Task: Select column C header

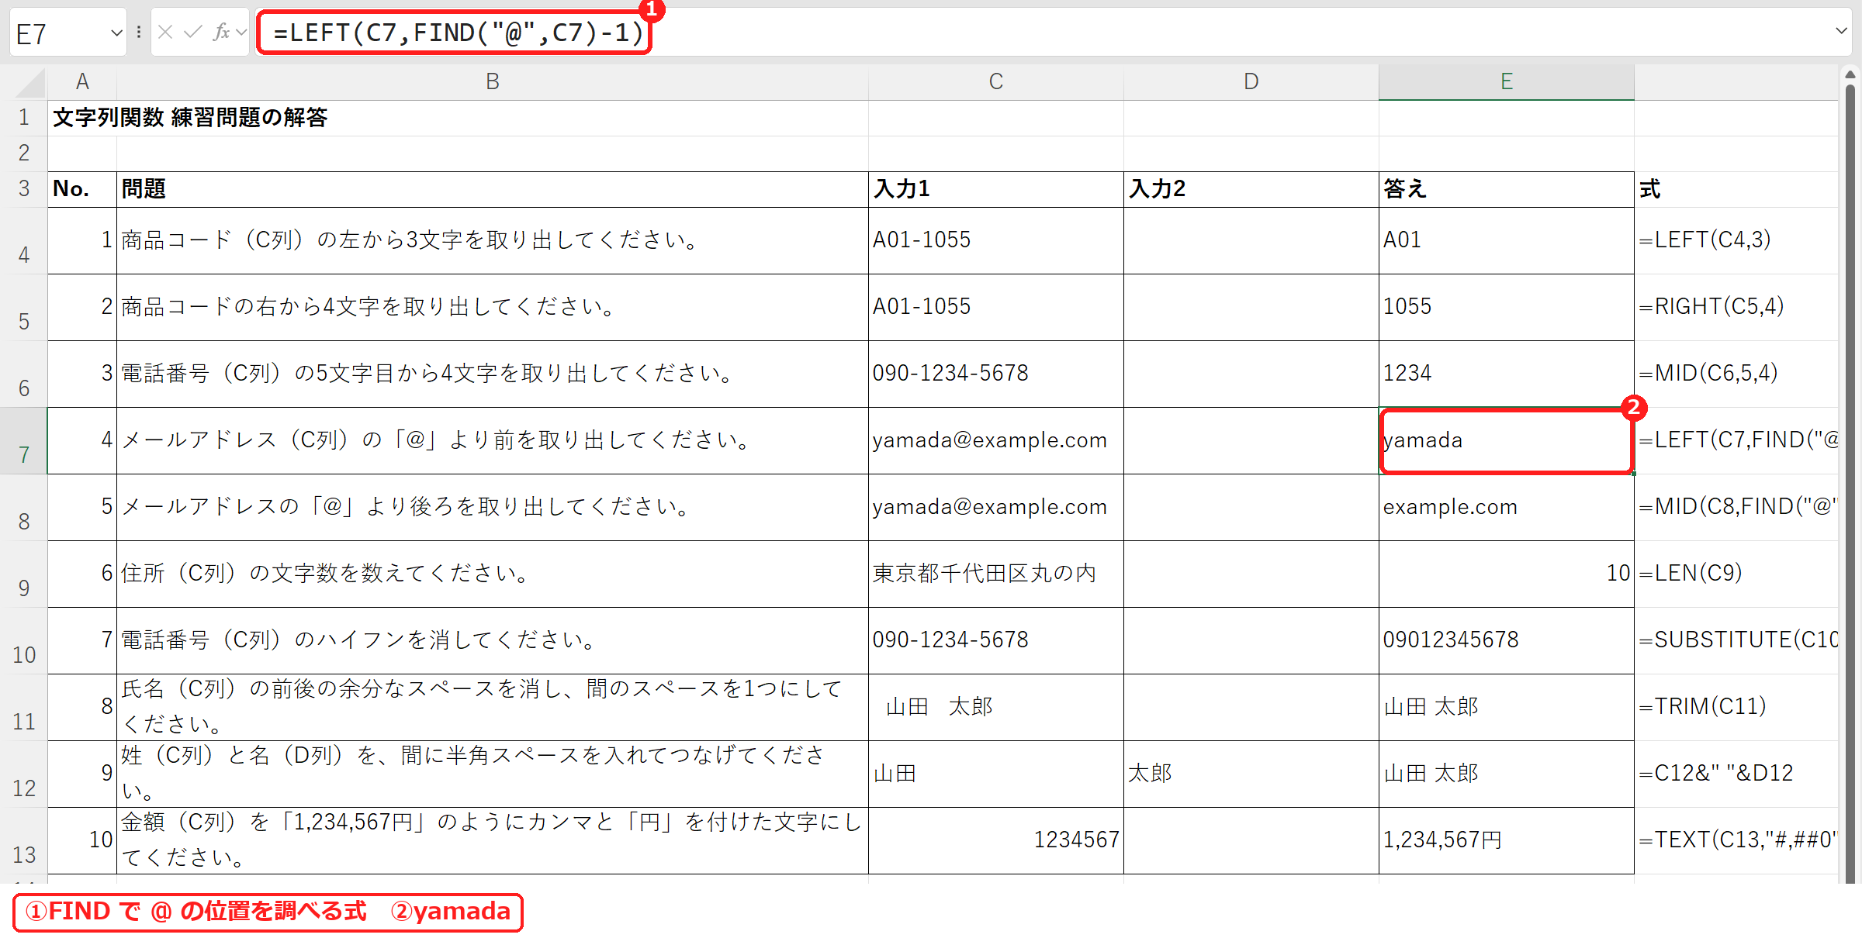Action: (996, 81)
